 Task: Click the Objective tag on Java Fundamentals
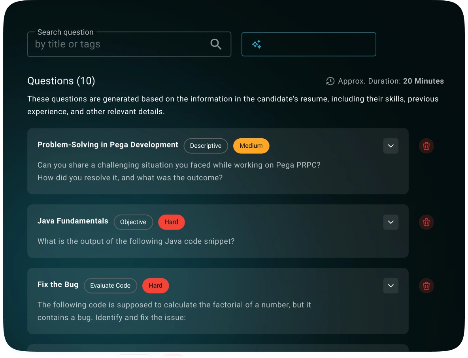pos(133,222)
